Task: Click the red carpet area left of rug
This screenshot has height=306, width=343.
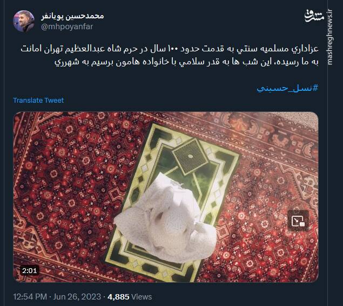Action: (65, 192)
